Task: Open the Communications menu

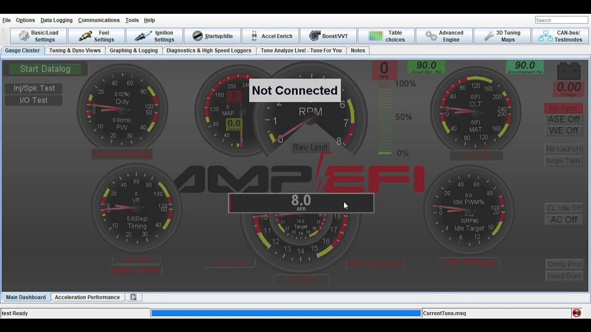Action: tap(99, 20)
